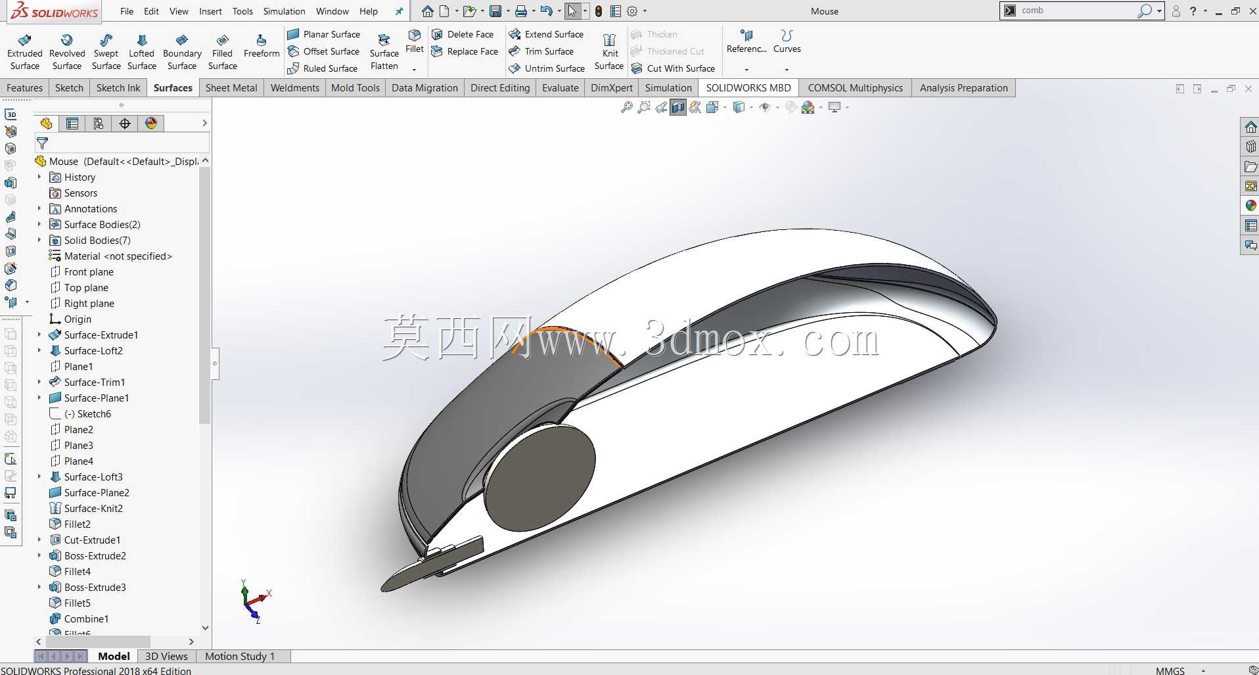Run the Surface Flatten command
This screenshot has width=1259, height=675.
coord(384,51)
